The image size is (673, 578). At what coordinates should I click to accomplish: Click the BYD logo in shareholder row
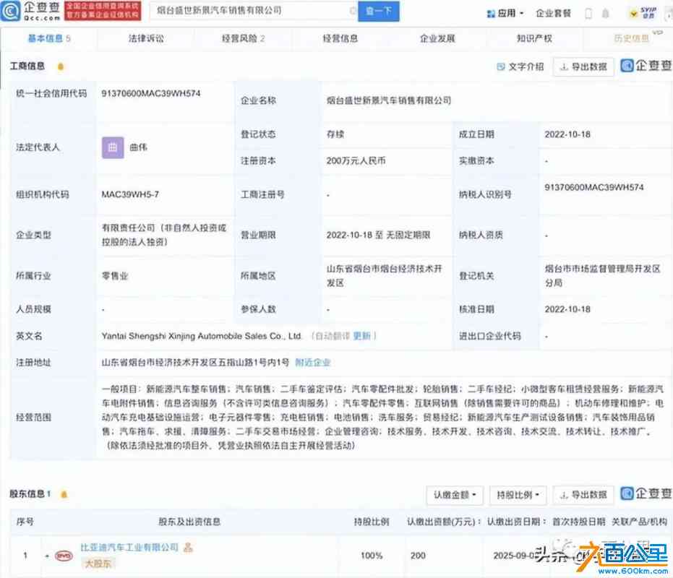64,556
